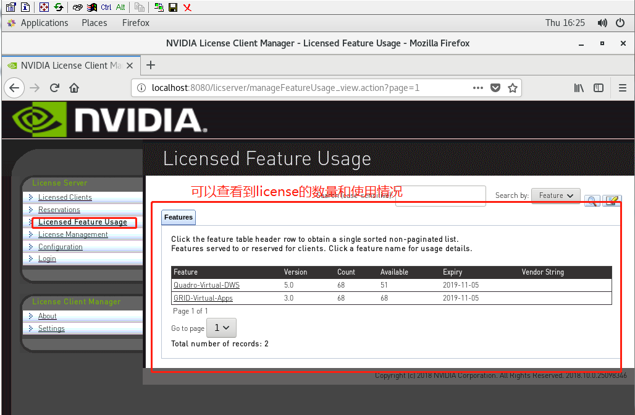Open page actions ellipsis in address bar
This screenshot has width=635, height=415.
[477, 88]
